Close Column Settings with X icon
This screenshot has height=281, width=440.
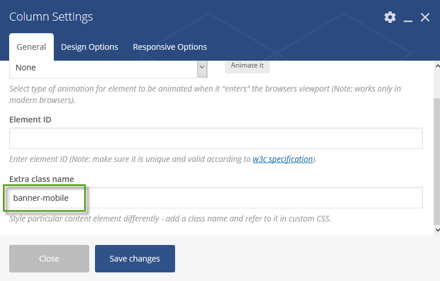(x=425, y=17)
